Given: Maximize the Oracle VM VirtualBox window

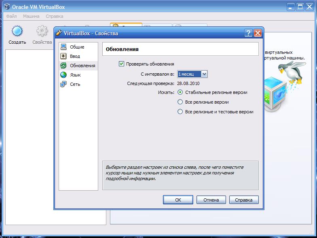Looking at the screenshot, I should pos(300,7).
